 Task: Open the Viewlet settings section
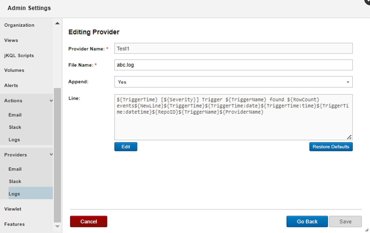point(13,209)
